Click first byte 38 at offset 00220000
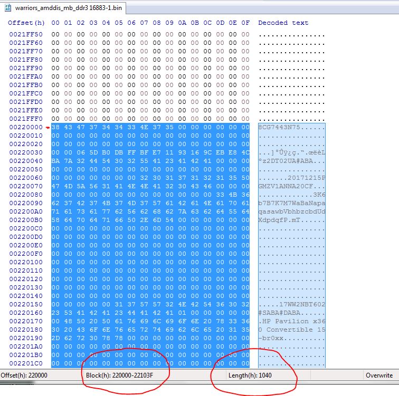Screen dimensions: 399x396 [55, 127]
